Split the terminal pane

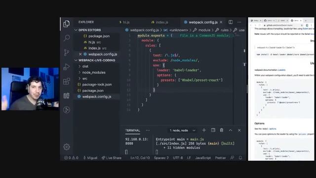213,130
